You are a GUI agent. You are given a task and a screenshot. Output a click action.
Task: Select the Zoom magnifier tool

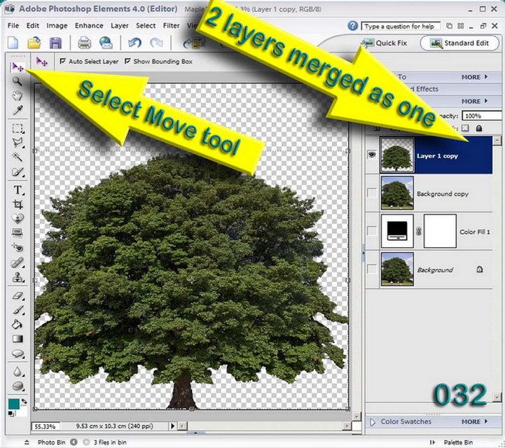point(18,81)
